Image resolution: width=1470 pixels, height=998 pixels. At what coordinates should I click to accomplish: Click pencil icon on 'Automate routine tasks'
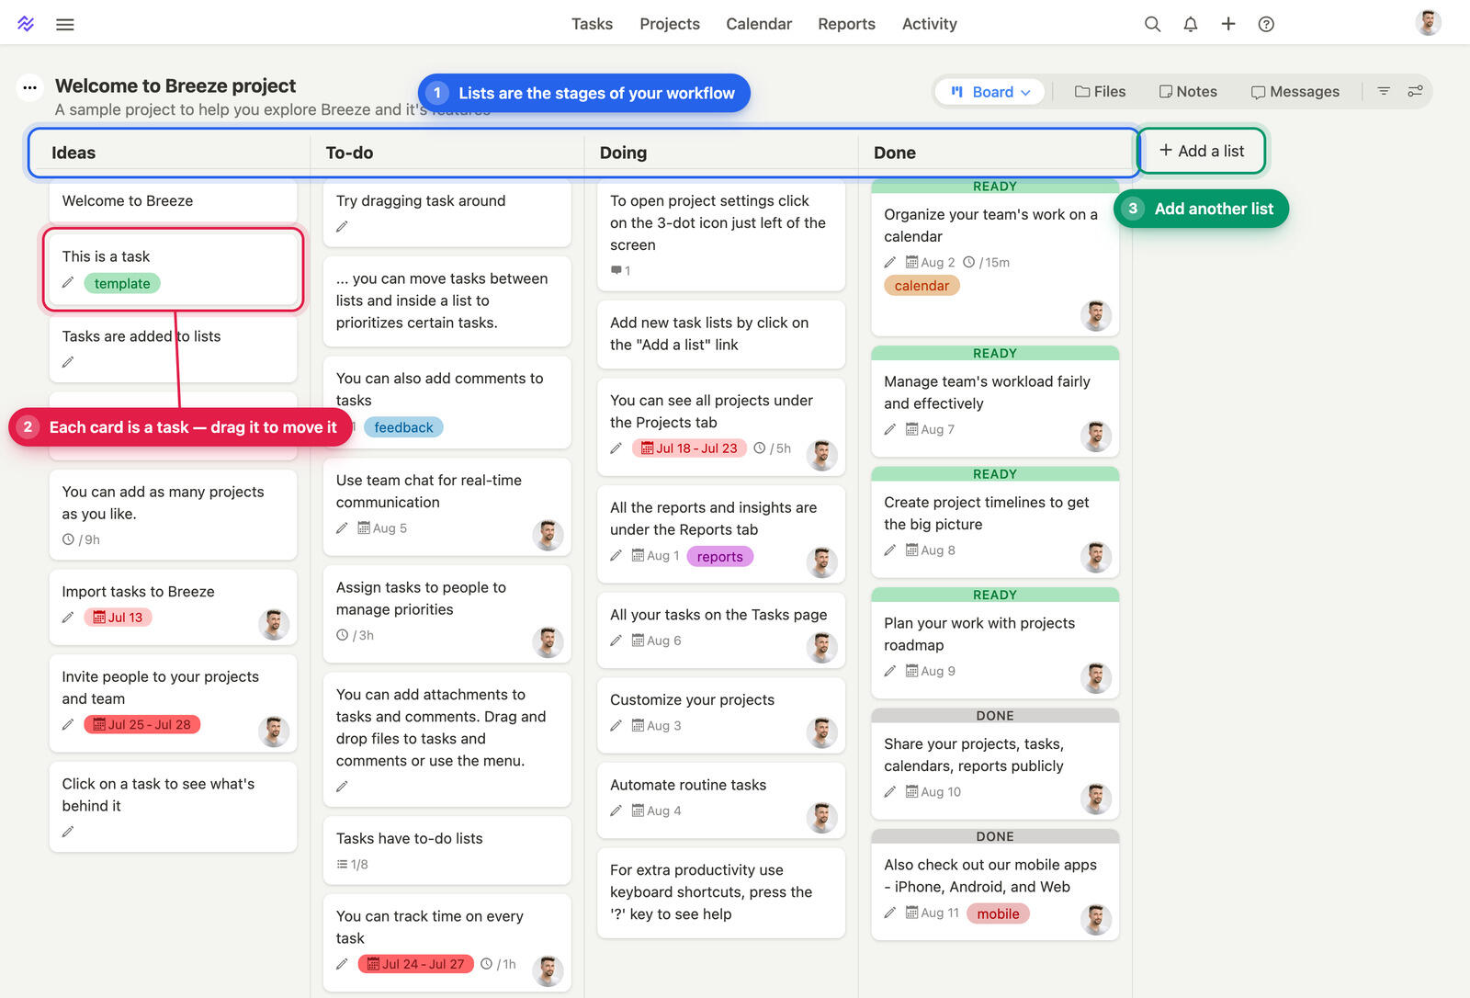[x=616, y=811]
